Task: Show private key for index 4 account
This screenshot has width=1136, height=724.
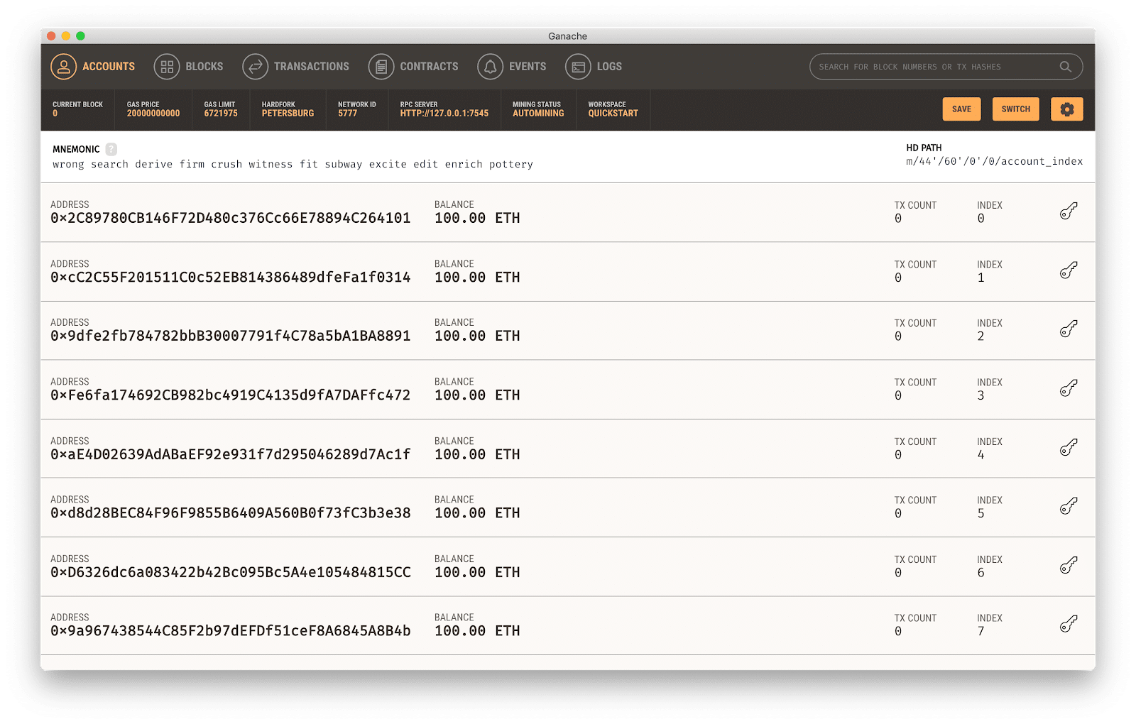Action: (x=1069, y=448)
